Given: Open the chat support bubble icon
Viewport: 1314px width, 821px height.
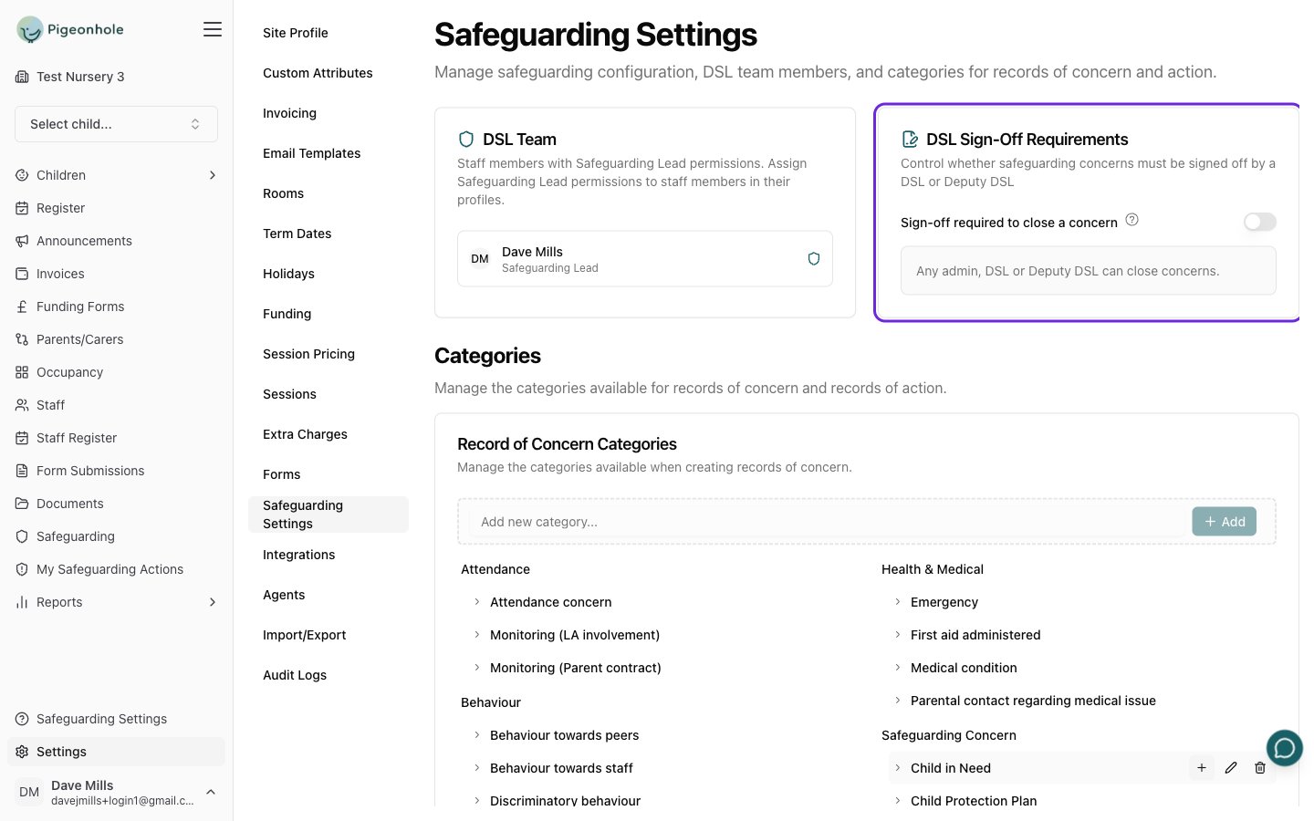Looking at the screenshot, I should point(1284,749).
